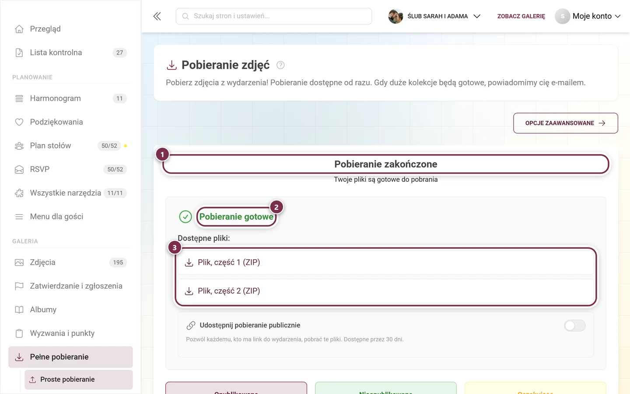Click the 50/52 badge beside Plan stołów

tap(109, 146)
